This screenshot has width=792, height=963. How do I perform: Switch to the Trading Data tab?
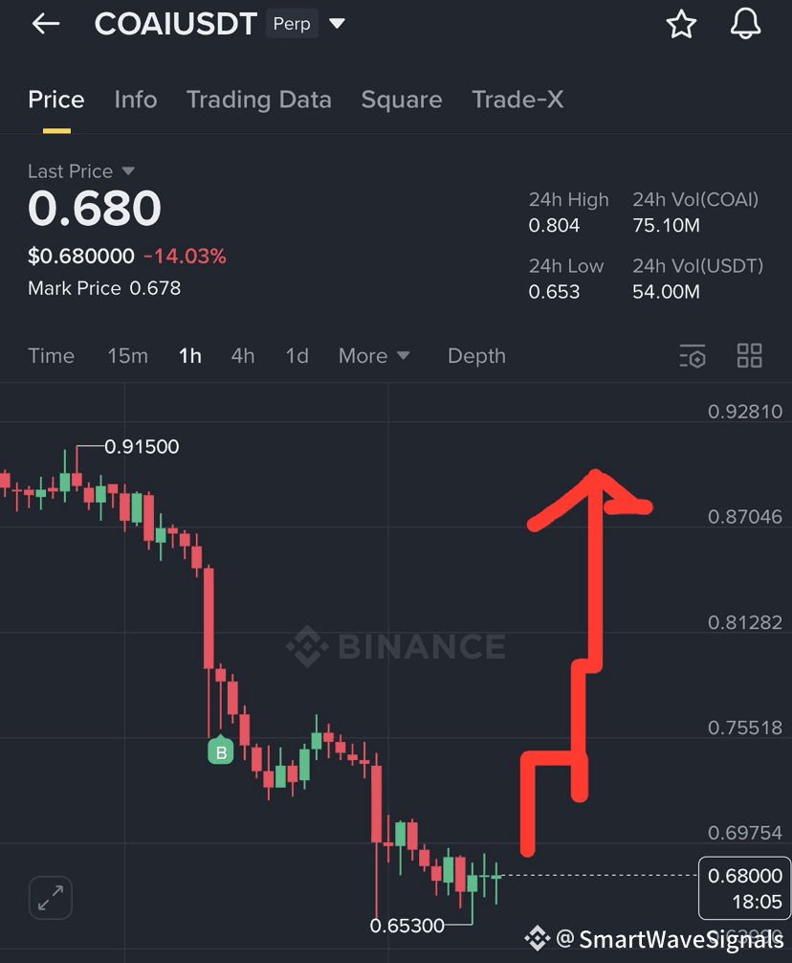[x=259, y=100]
